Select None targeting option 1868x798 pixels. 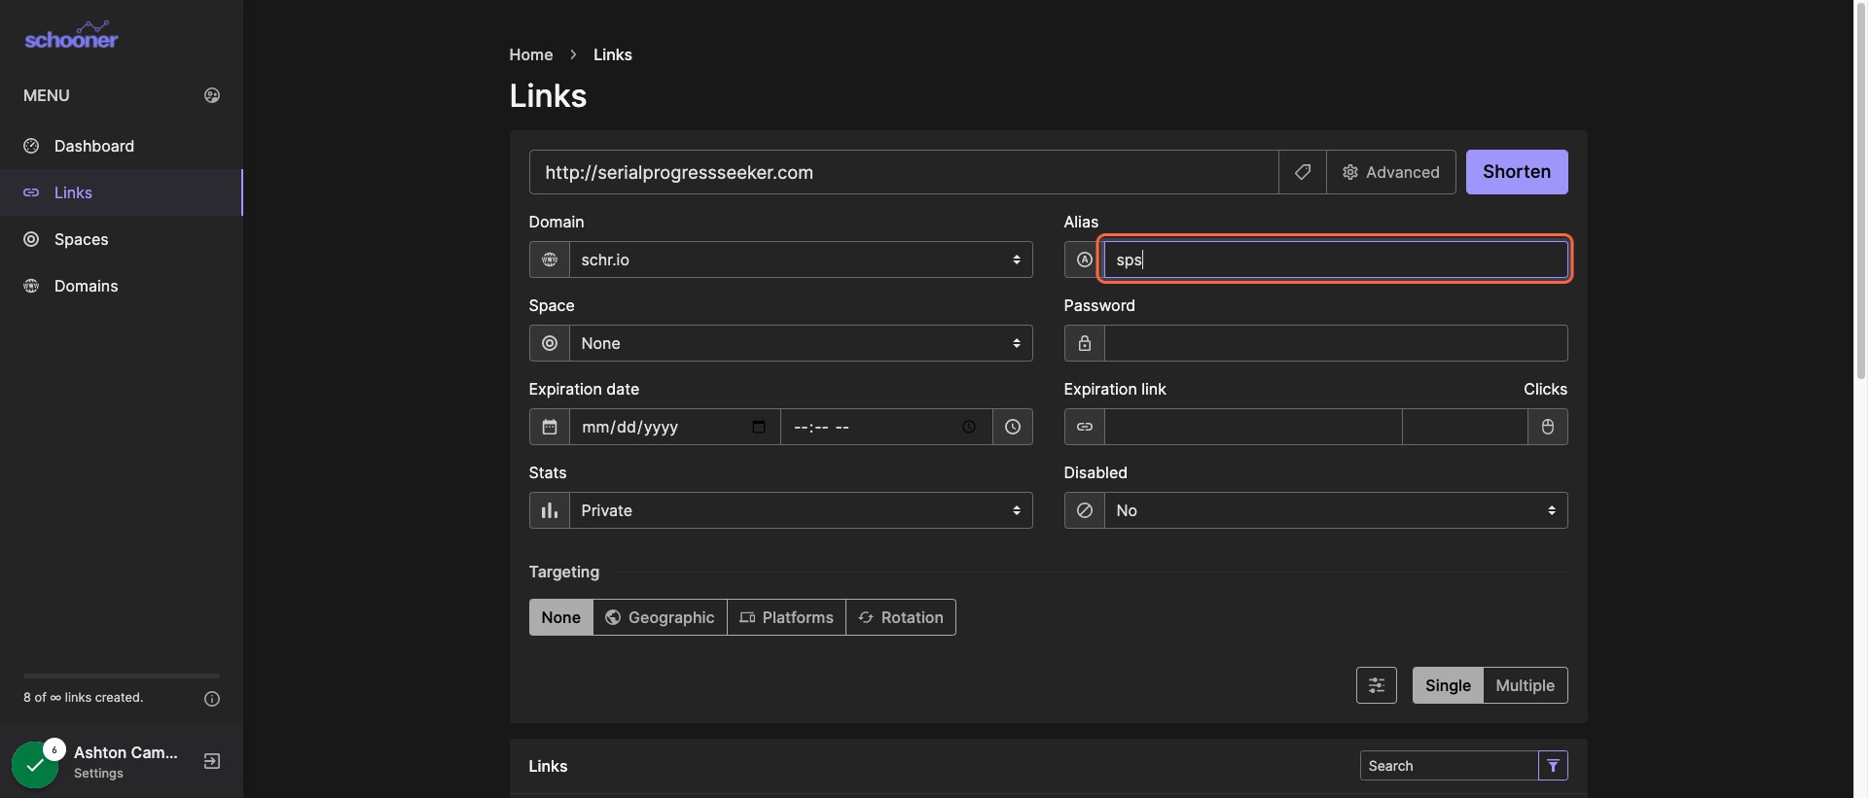coord(561,617)
